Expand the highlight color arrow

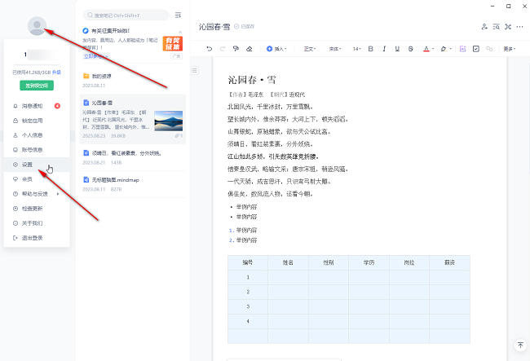click(451, 49)
